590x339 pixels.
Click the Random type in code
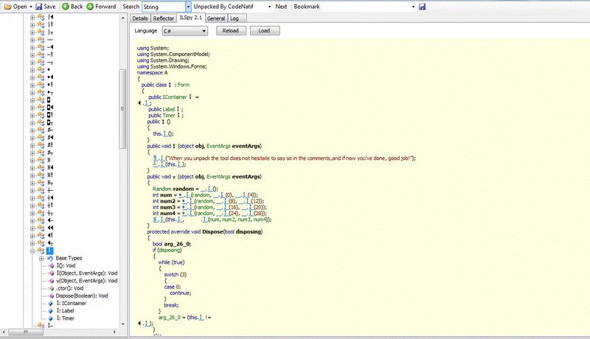[162, 189]
